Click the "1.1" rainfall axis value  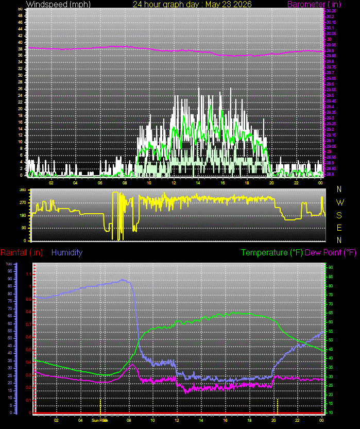(x=29, y=274)
